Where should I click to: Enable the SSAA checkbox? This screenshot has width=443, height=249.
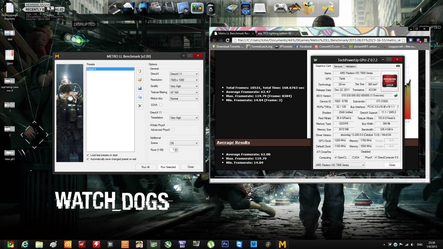pos(161,105)
